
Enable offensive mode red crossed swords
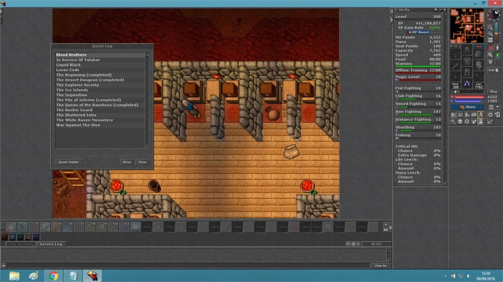coord(490,48)
